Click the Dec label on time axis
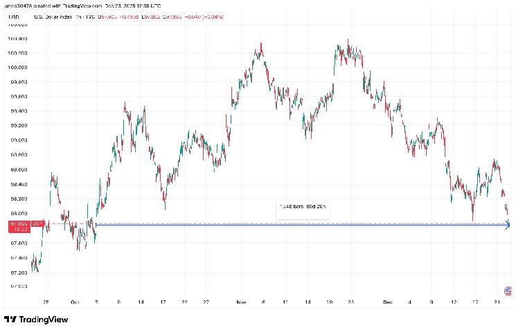The width and height of the screenshot is (516, 332). [388, 302]
